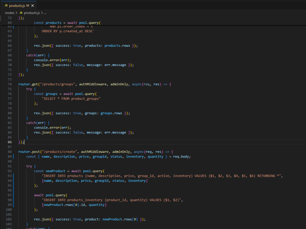Select the products.js tab label
The height and width of the screenshot is (229, 306).
[x=17, y=5]
